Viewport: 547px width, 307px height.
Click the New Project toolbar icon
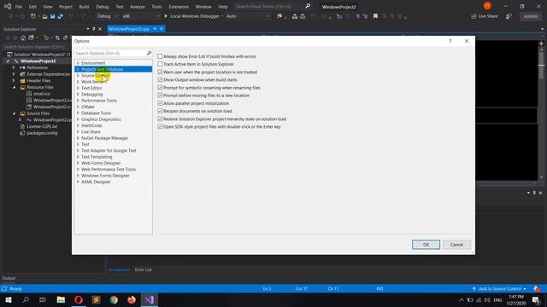click(33, 16)
